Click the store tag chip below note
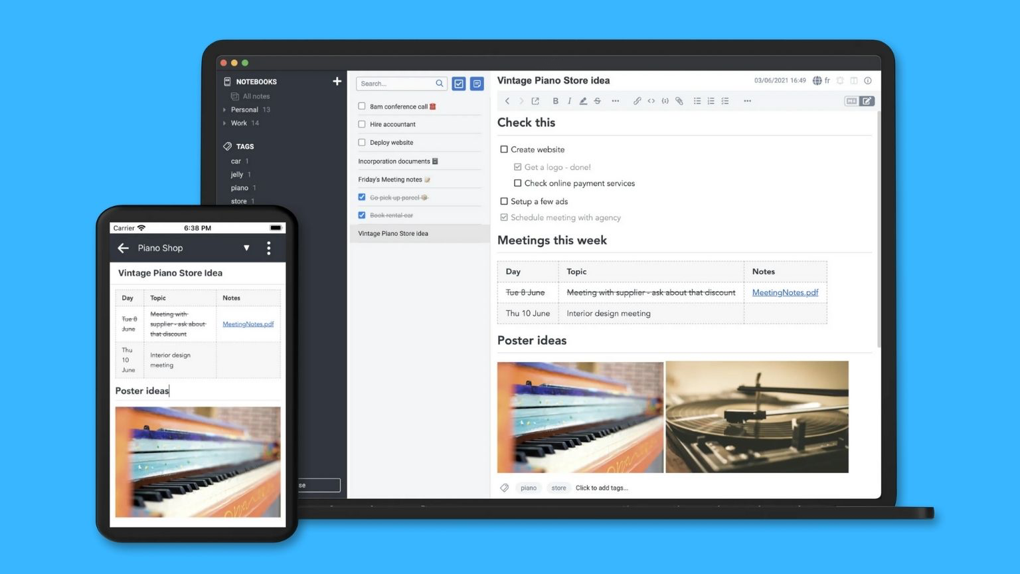The image size is (1020, 574). 559,488
